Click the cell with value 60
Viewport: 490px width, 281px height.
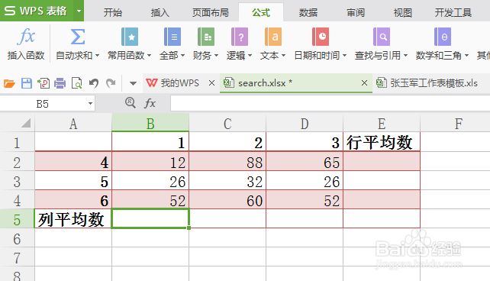click(227, 200)
